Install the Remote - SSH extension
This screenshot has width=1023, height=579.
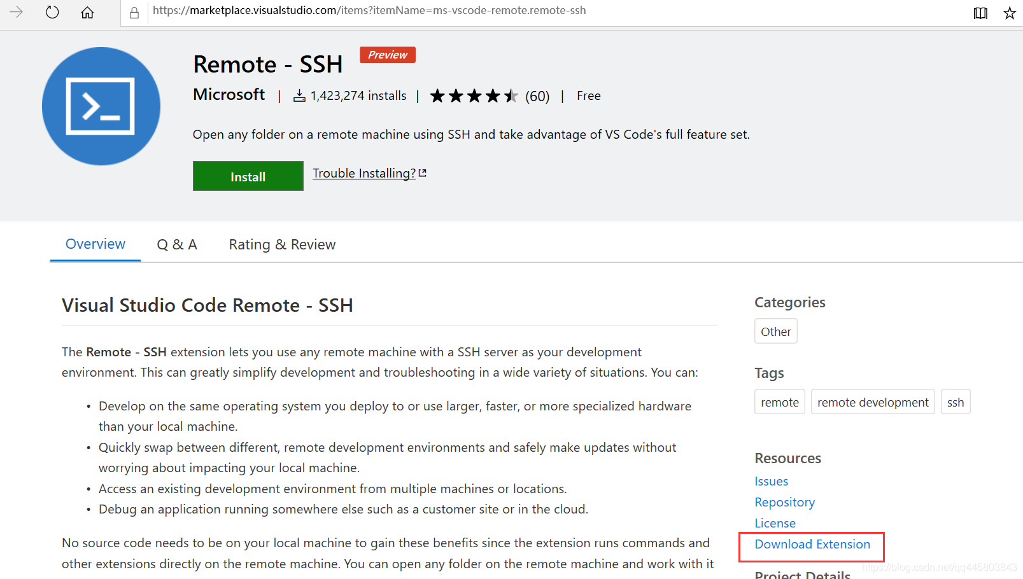click(248, 176)
